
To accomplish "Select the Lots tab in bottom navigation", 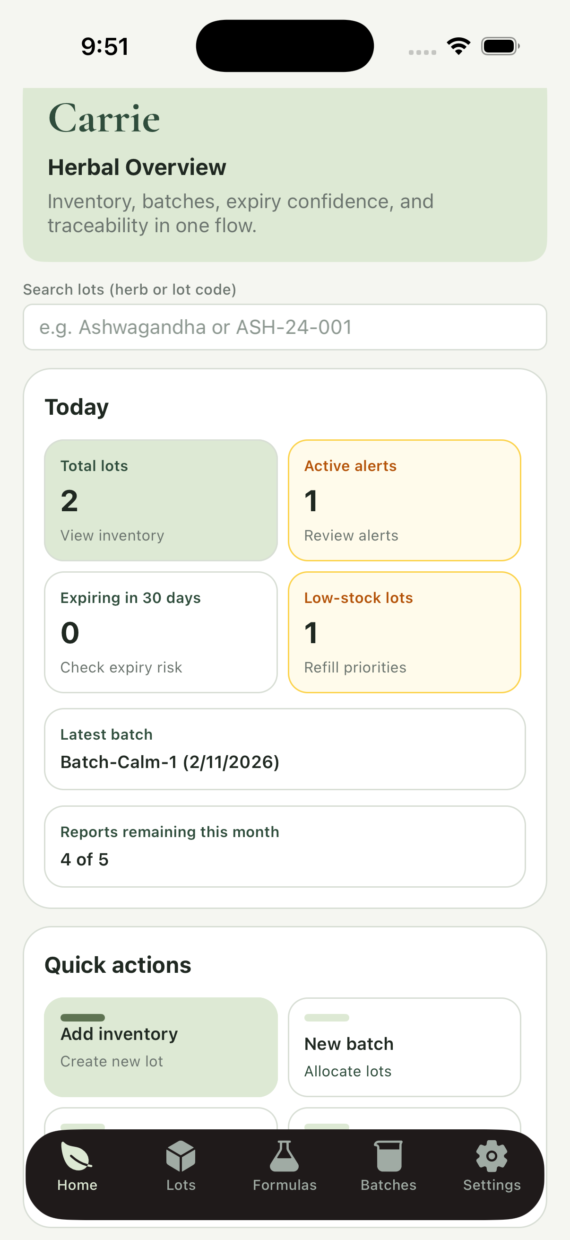I will click(x=180, y=1170).
